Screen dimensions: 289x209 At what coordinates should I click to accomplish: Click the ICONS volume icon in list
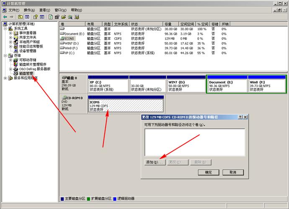tap(62, 38)
